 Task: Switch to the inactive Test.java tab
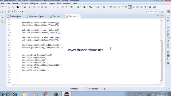[x=55, y=17]
